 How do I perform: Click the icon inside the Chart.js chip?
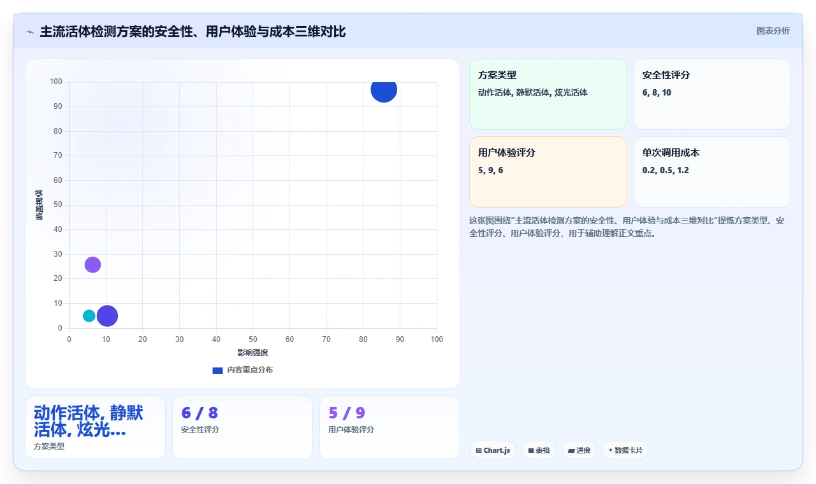click(x=479, y=451)
